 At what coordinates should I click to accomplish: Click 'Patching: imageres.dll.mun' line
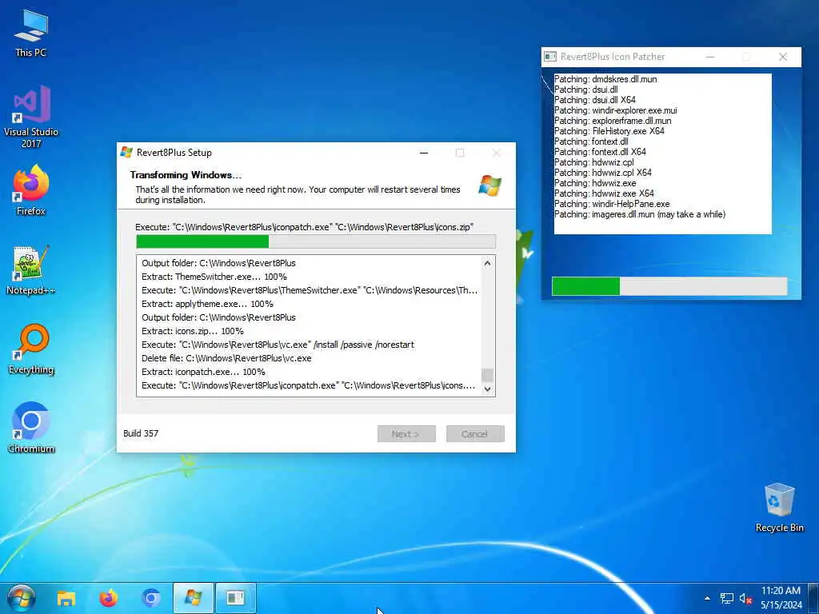(639, 214)
